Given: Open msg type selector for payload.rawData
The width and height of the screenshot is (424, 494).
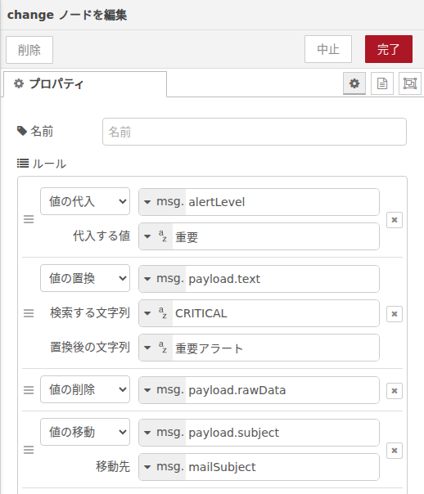Looking at the screenshot, I should (162, 390).
